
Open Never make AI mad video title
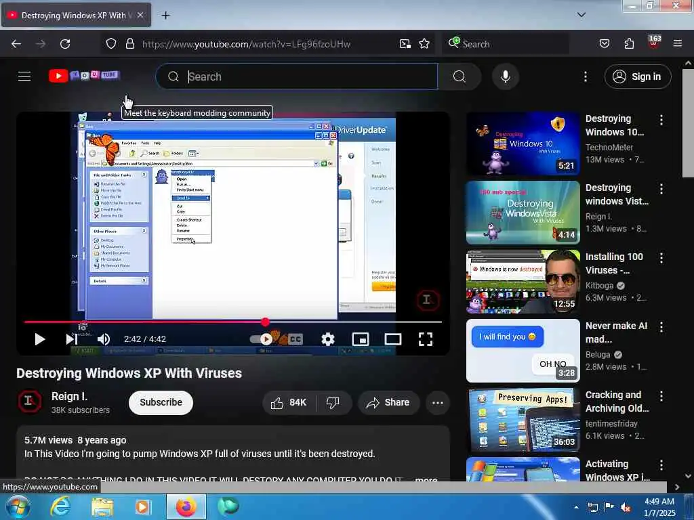point(616,332)
